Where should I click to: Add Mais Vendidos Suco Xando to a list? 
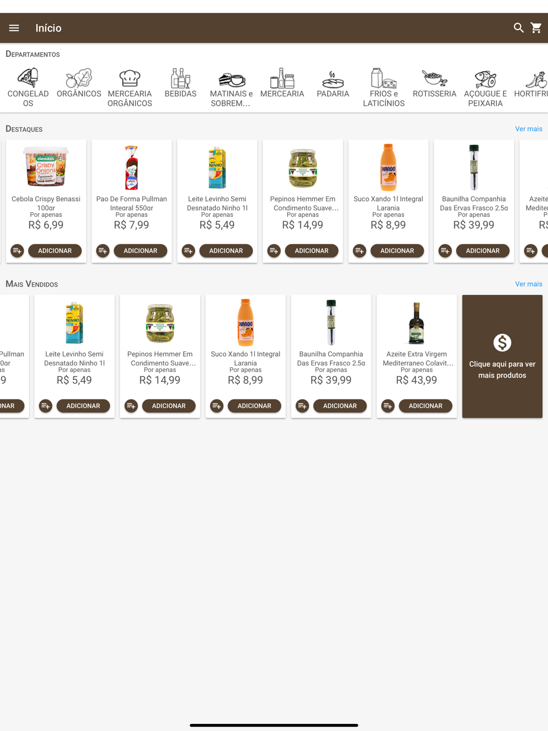tap(217, 406)
